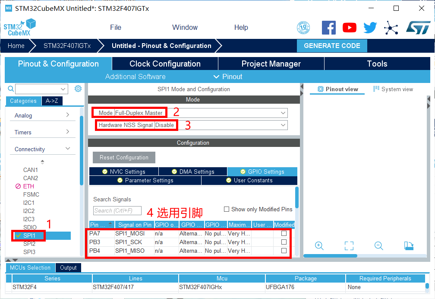
Task: Expand the Timers category
Action: click(x=42, y=132)
